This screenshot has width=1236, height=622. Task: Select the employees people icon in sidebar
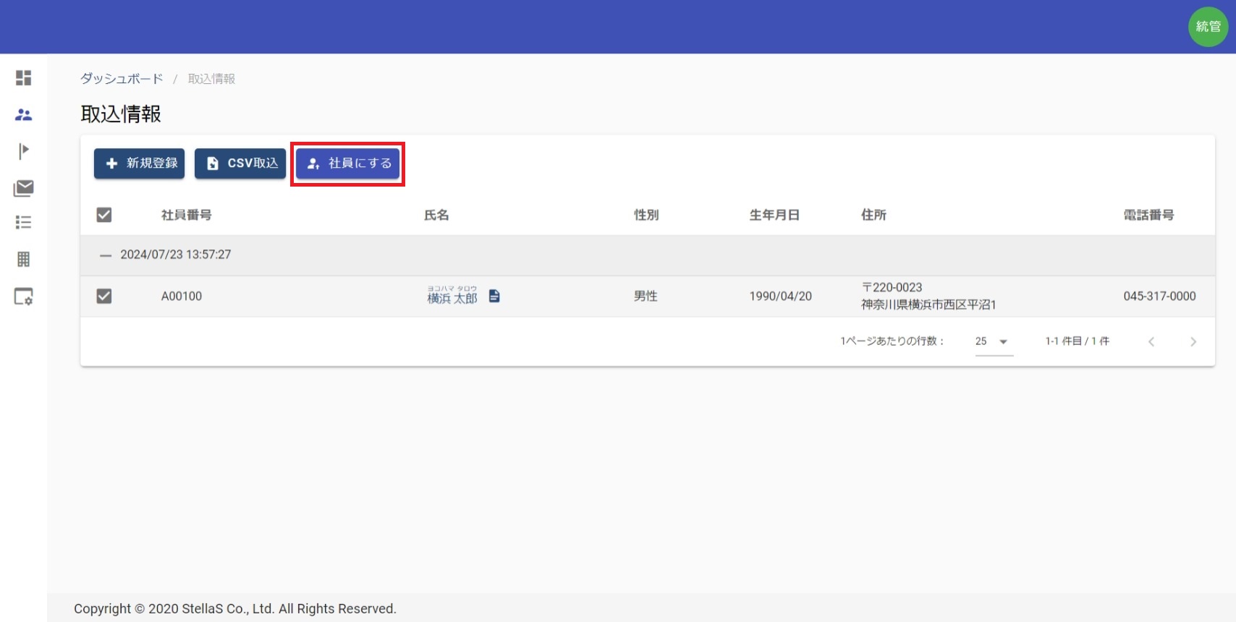click(23, 114)
